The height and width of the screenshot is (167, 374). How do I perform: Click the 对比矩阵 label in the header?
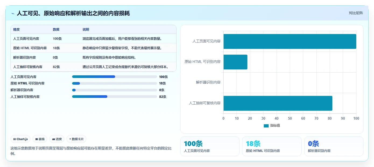356,13
